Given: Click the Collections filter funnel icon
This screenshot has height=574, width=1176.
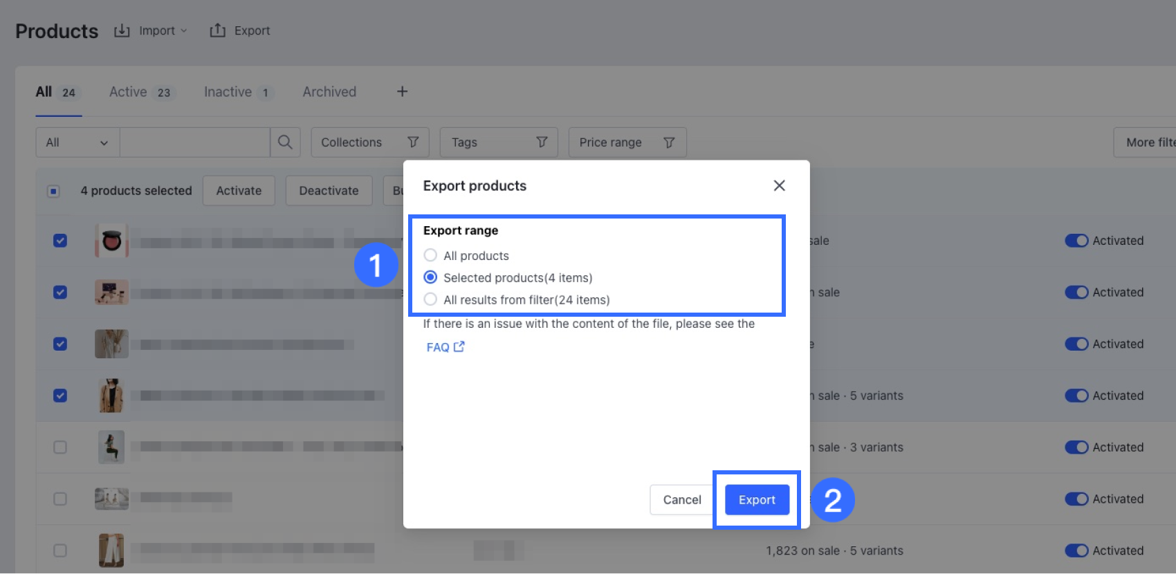Looking at the screenshot, I should [413, 142].
